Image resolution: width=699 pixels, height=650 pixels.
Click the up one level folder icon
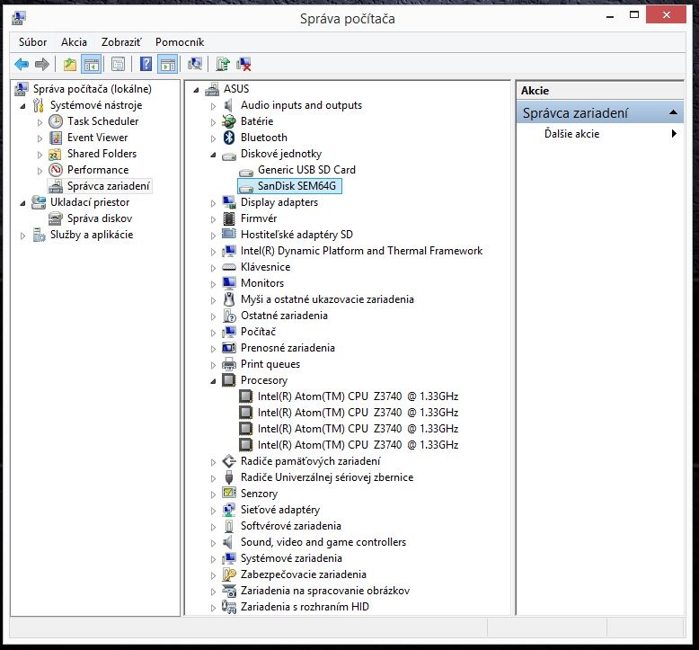70,64
